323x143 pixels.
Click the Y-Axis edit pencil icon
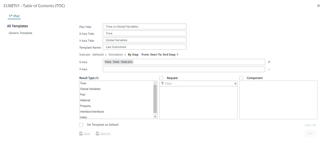(269, 69)
